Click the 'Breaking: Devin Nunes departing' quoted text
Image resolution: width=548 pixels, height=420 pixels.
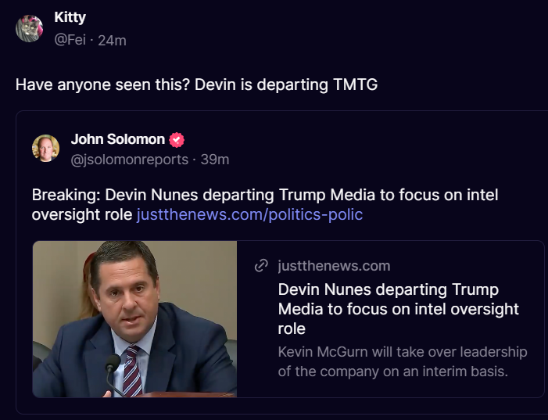(x=264, y=195)
